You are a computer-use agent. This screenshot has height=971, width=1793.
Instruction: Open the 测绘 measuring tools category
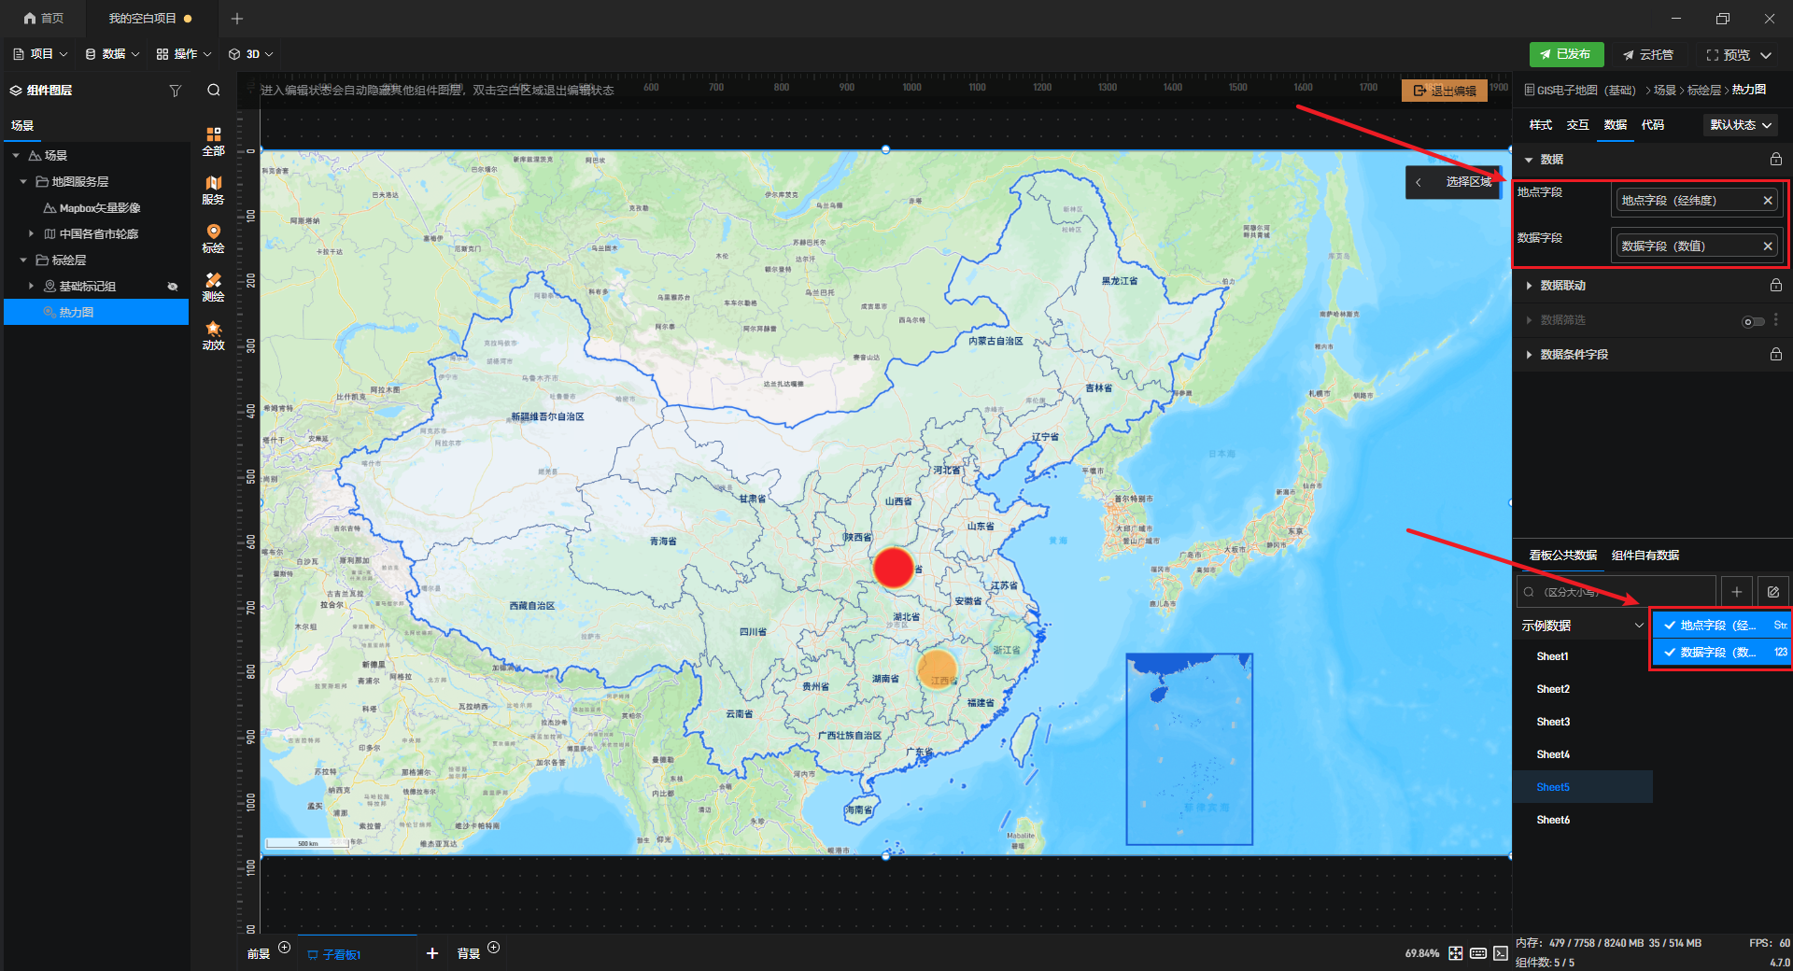pos(213,287)
